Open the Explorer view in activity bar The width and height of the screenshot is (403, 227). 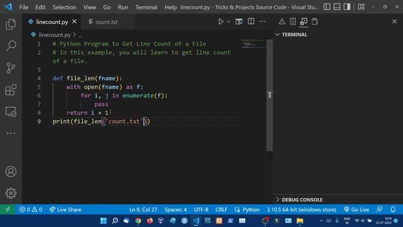click(x=11, y=25)
